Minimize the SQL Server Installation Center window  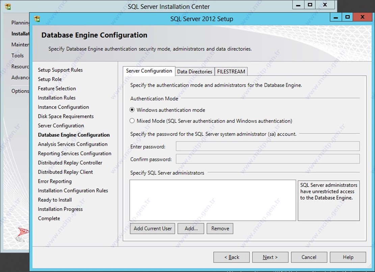pyautogui.click(x=298, y=5)
